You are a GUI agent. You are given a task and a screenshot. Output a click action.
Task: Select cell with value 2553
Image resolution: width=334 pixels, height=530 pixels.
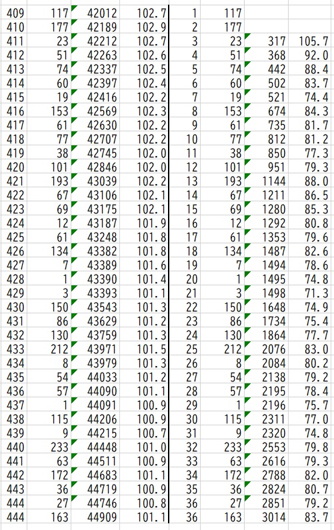[x=267, y=447]
